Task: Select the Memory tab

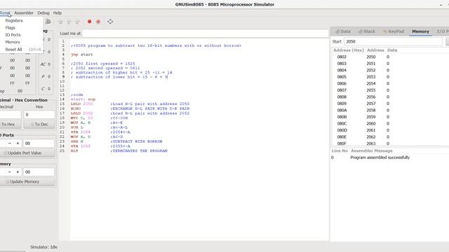Action: tap(420, 31)
